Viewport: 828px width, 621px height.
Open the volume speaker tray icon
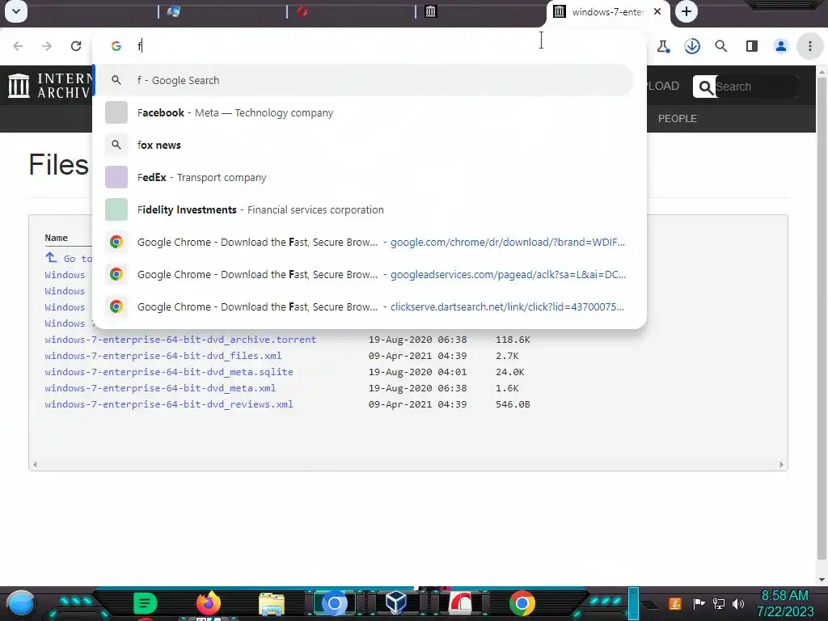738,603
